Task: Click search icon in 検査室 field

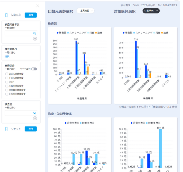Action: tap(35, 113)
